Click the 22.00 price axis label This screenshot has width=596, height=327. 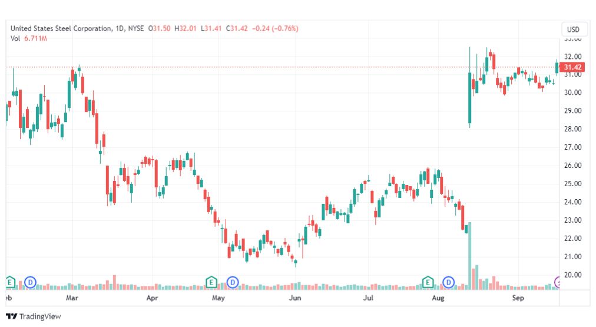(573, 239)
